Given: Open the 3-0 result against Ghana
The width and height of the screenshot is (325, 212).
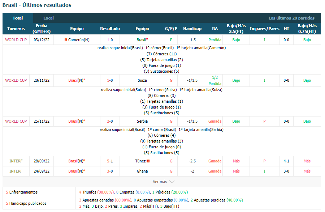Looking at the screenshot, I should tap(110, 171).
